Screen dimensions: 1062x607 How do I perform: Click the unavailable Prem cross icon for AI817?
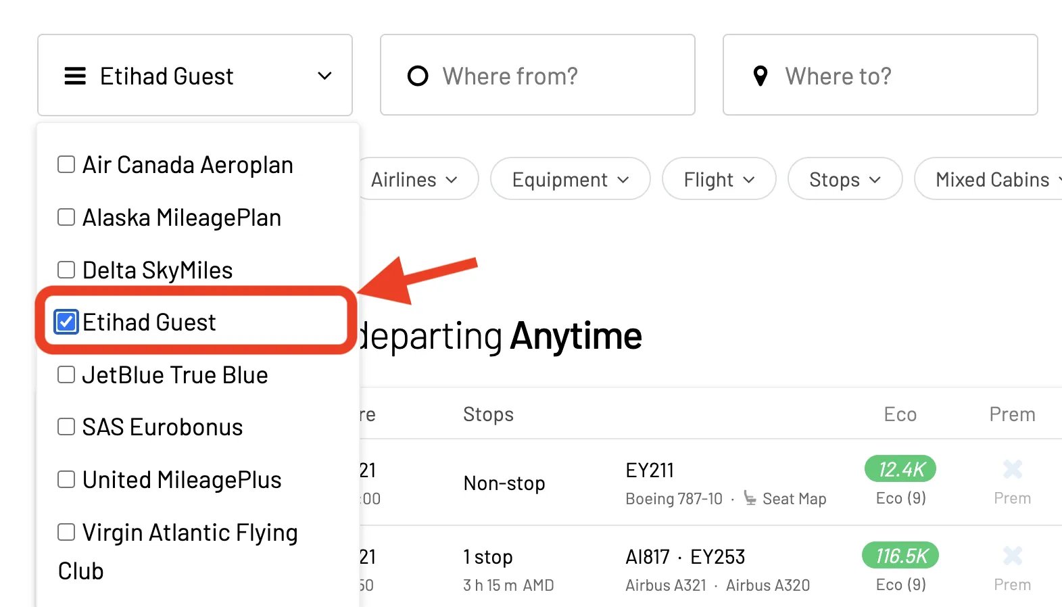coord(1013,556)
